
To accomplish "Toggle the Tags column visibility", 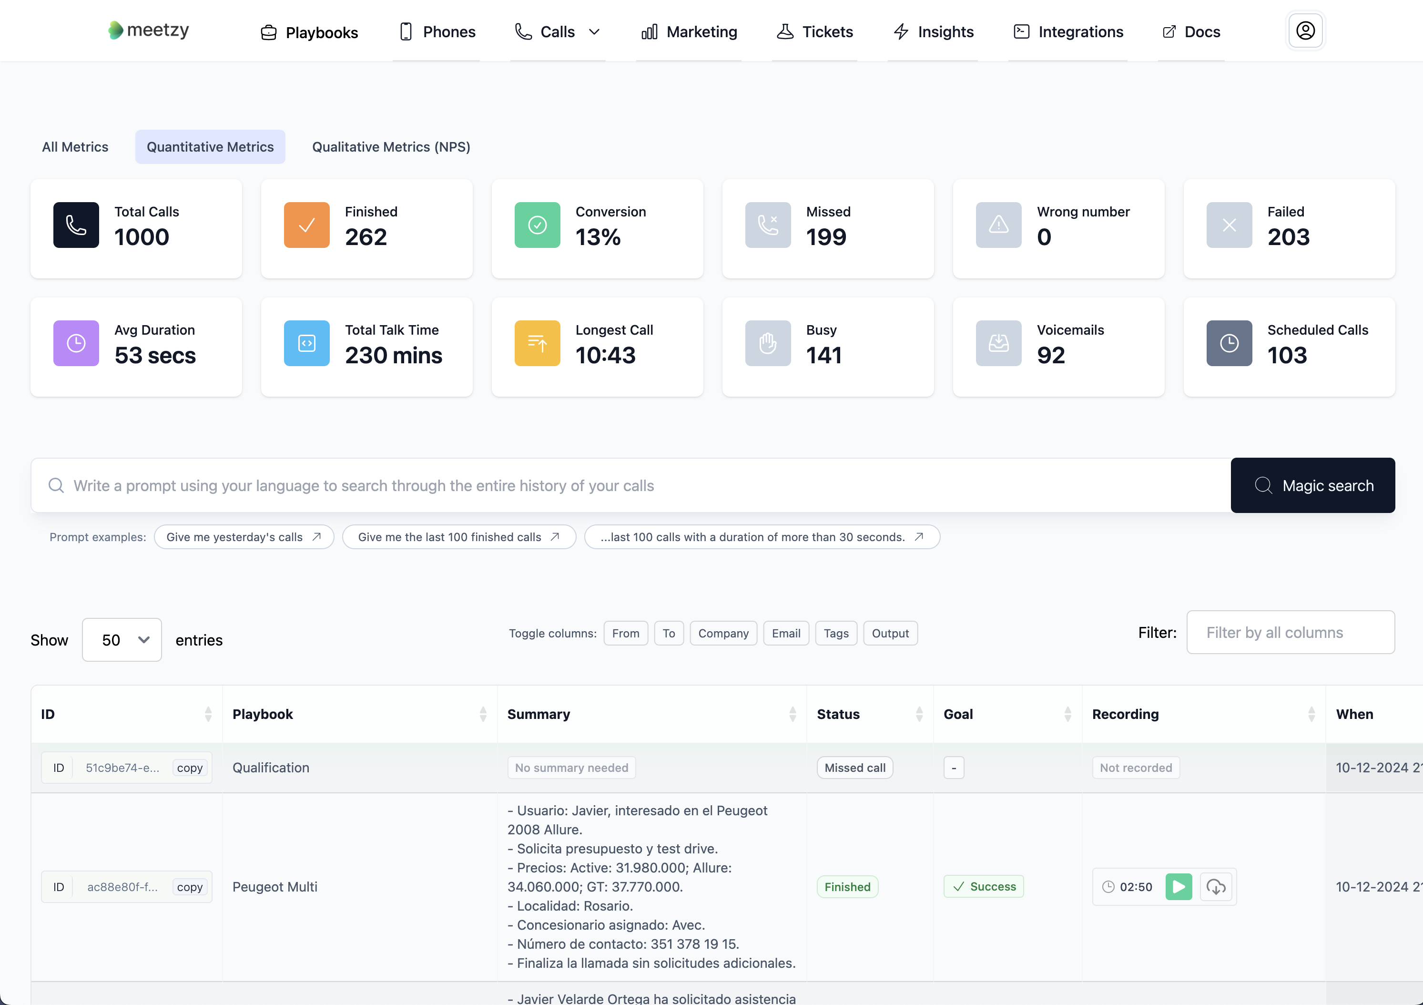I will (x=836, y=633).
